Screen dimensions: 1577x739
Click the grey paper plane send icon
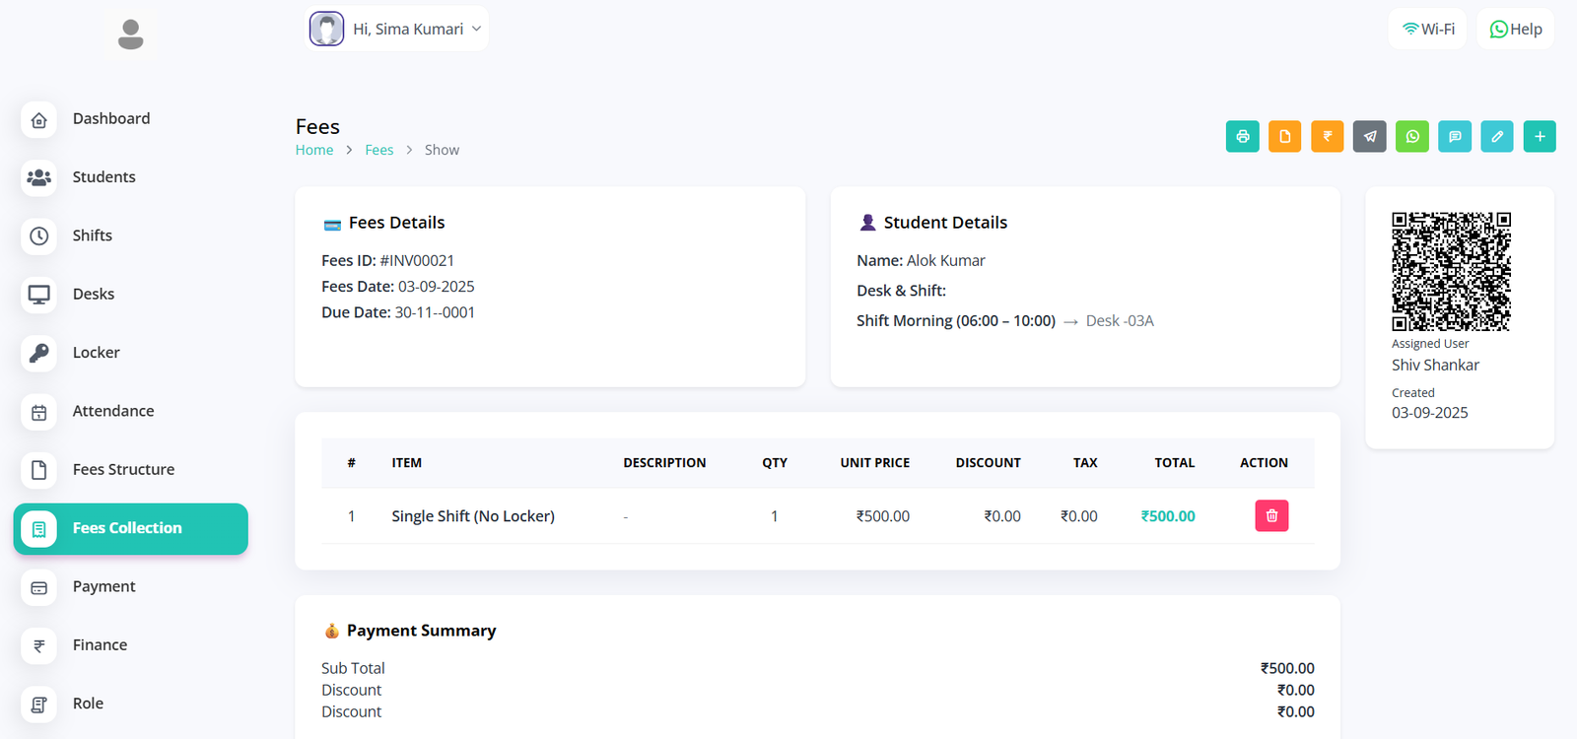[1369, 136]
